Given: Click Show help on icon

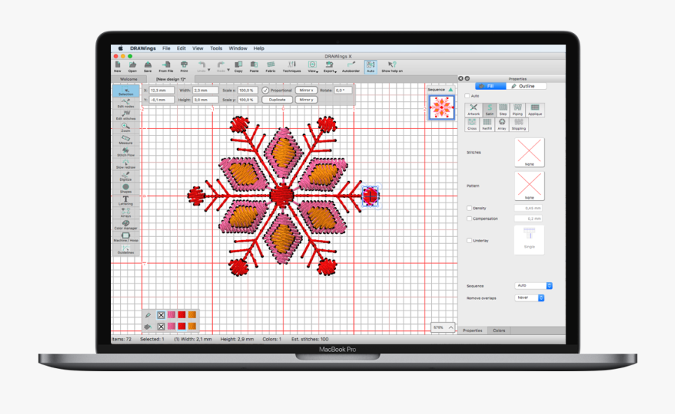Looking at the screenshot, I should tap(391, 67).
